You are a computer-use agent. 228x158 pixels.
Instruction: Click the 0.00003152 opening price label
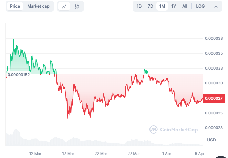(19, 75)
